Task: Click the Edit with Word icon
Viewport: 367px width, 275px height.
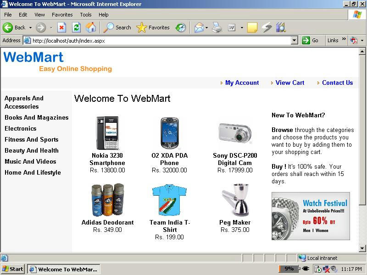Action: [232, 28]
